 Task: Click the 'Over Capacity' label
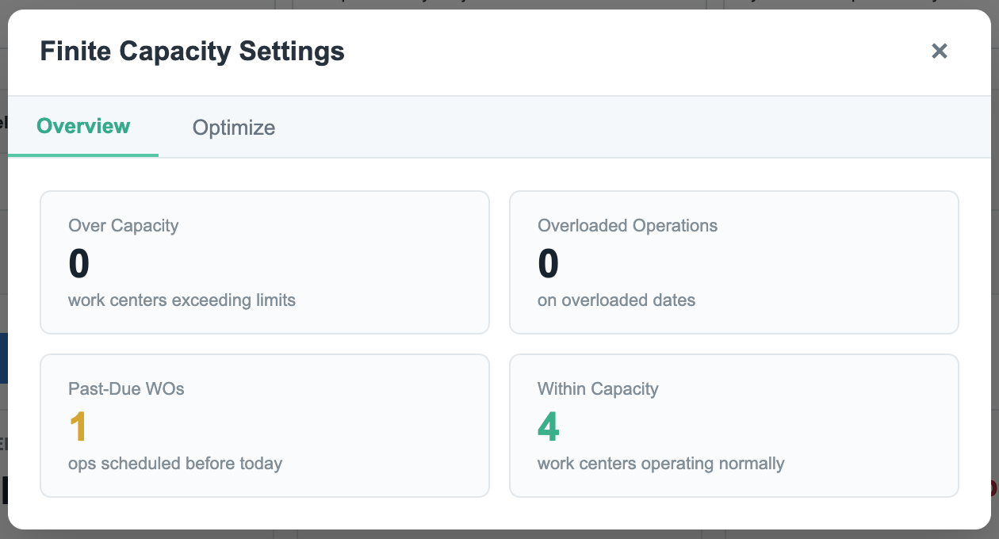[x=124, y=226]
